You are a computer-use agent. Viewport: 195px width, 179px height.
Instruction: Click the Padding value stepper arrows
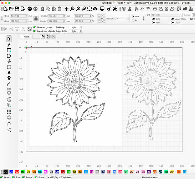coord(80,27)
